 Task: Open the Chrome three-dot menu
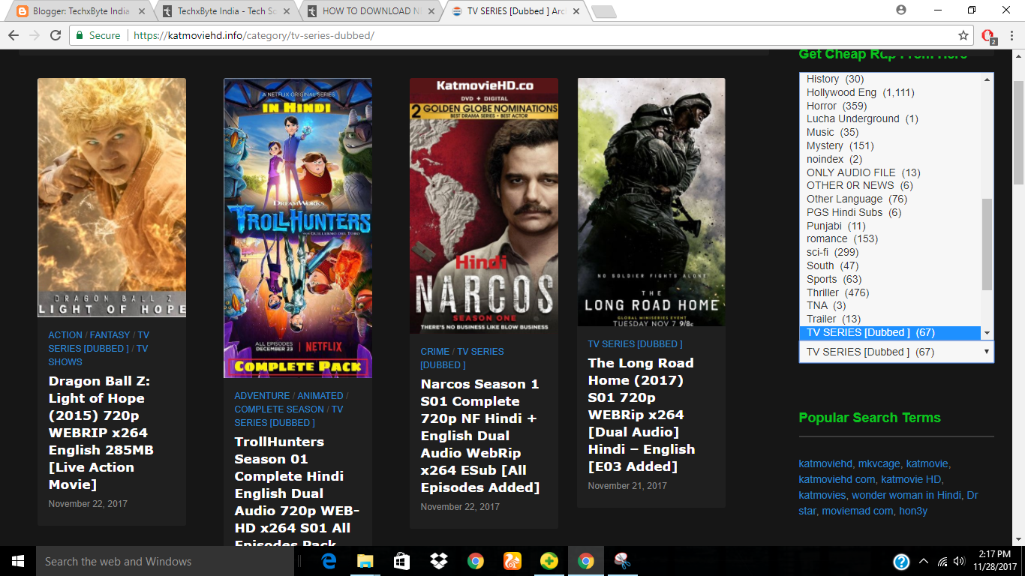(x=1011, y=35)
